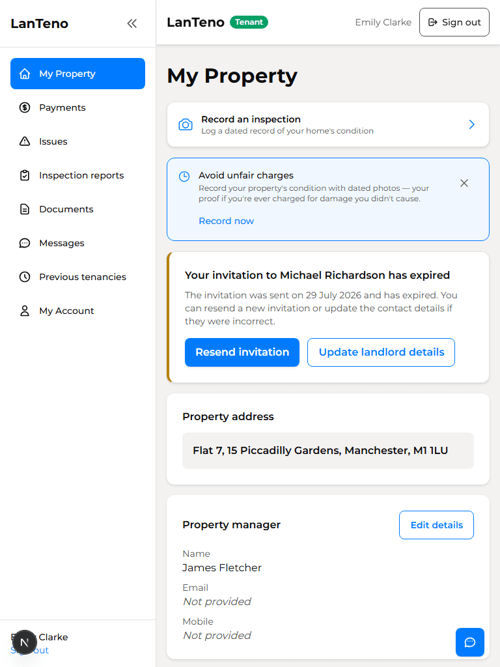Click the Emily Clarke name in header
500x667 pixels.
[383, 22]
